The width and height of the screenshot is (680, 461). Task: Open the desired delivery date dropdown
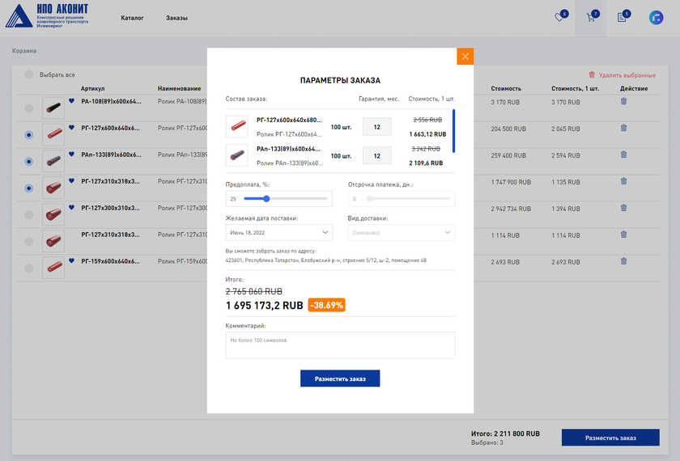pyautogui.click(x=278, y=232)
